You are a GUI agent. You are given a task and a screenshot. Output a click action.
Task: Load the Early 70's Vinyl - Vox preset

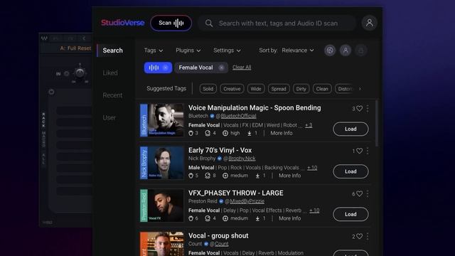(350, 171)
